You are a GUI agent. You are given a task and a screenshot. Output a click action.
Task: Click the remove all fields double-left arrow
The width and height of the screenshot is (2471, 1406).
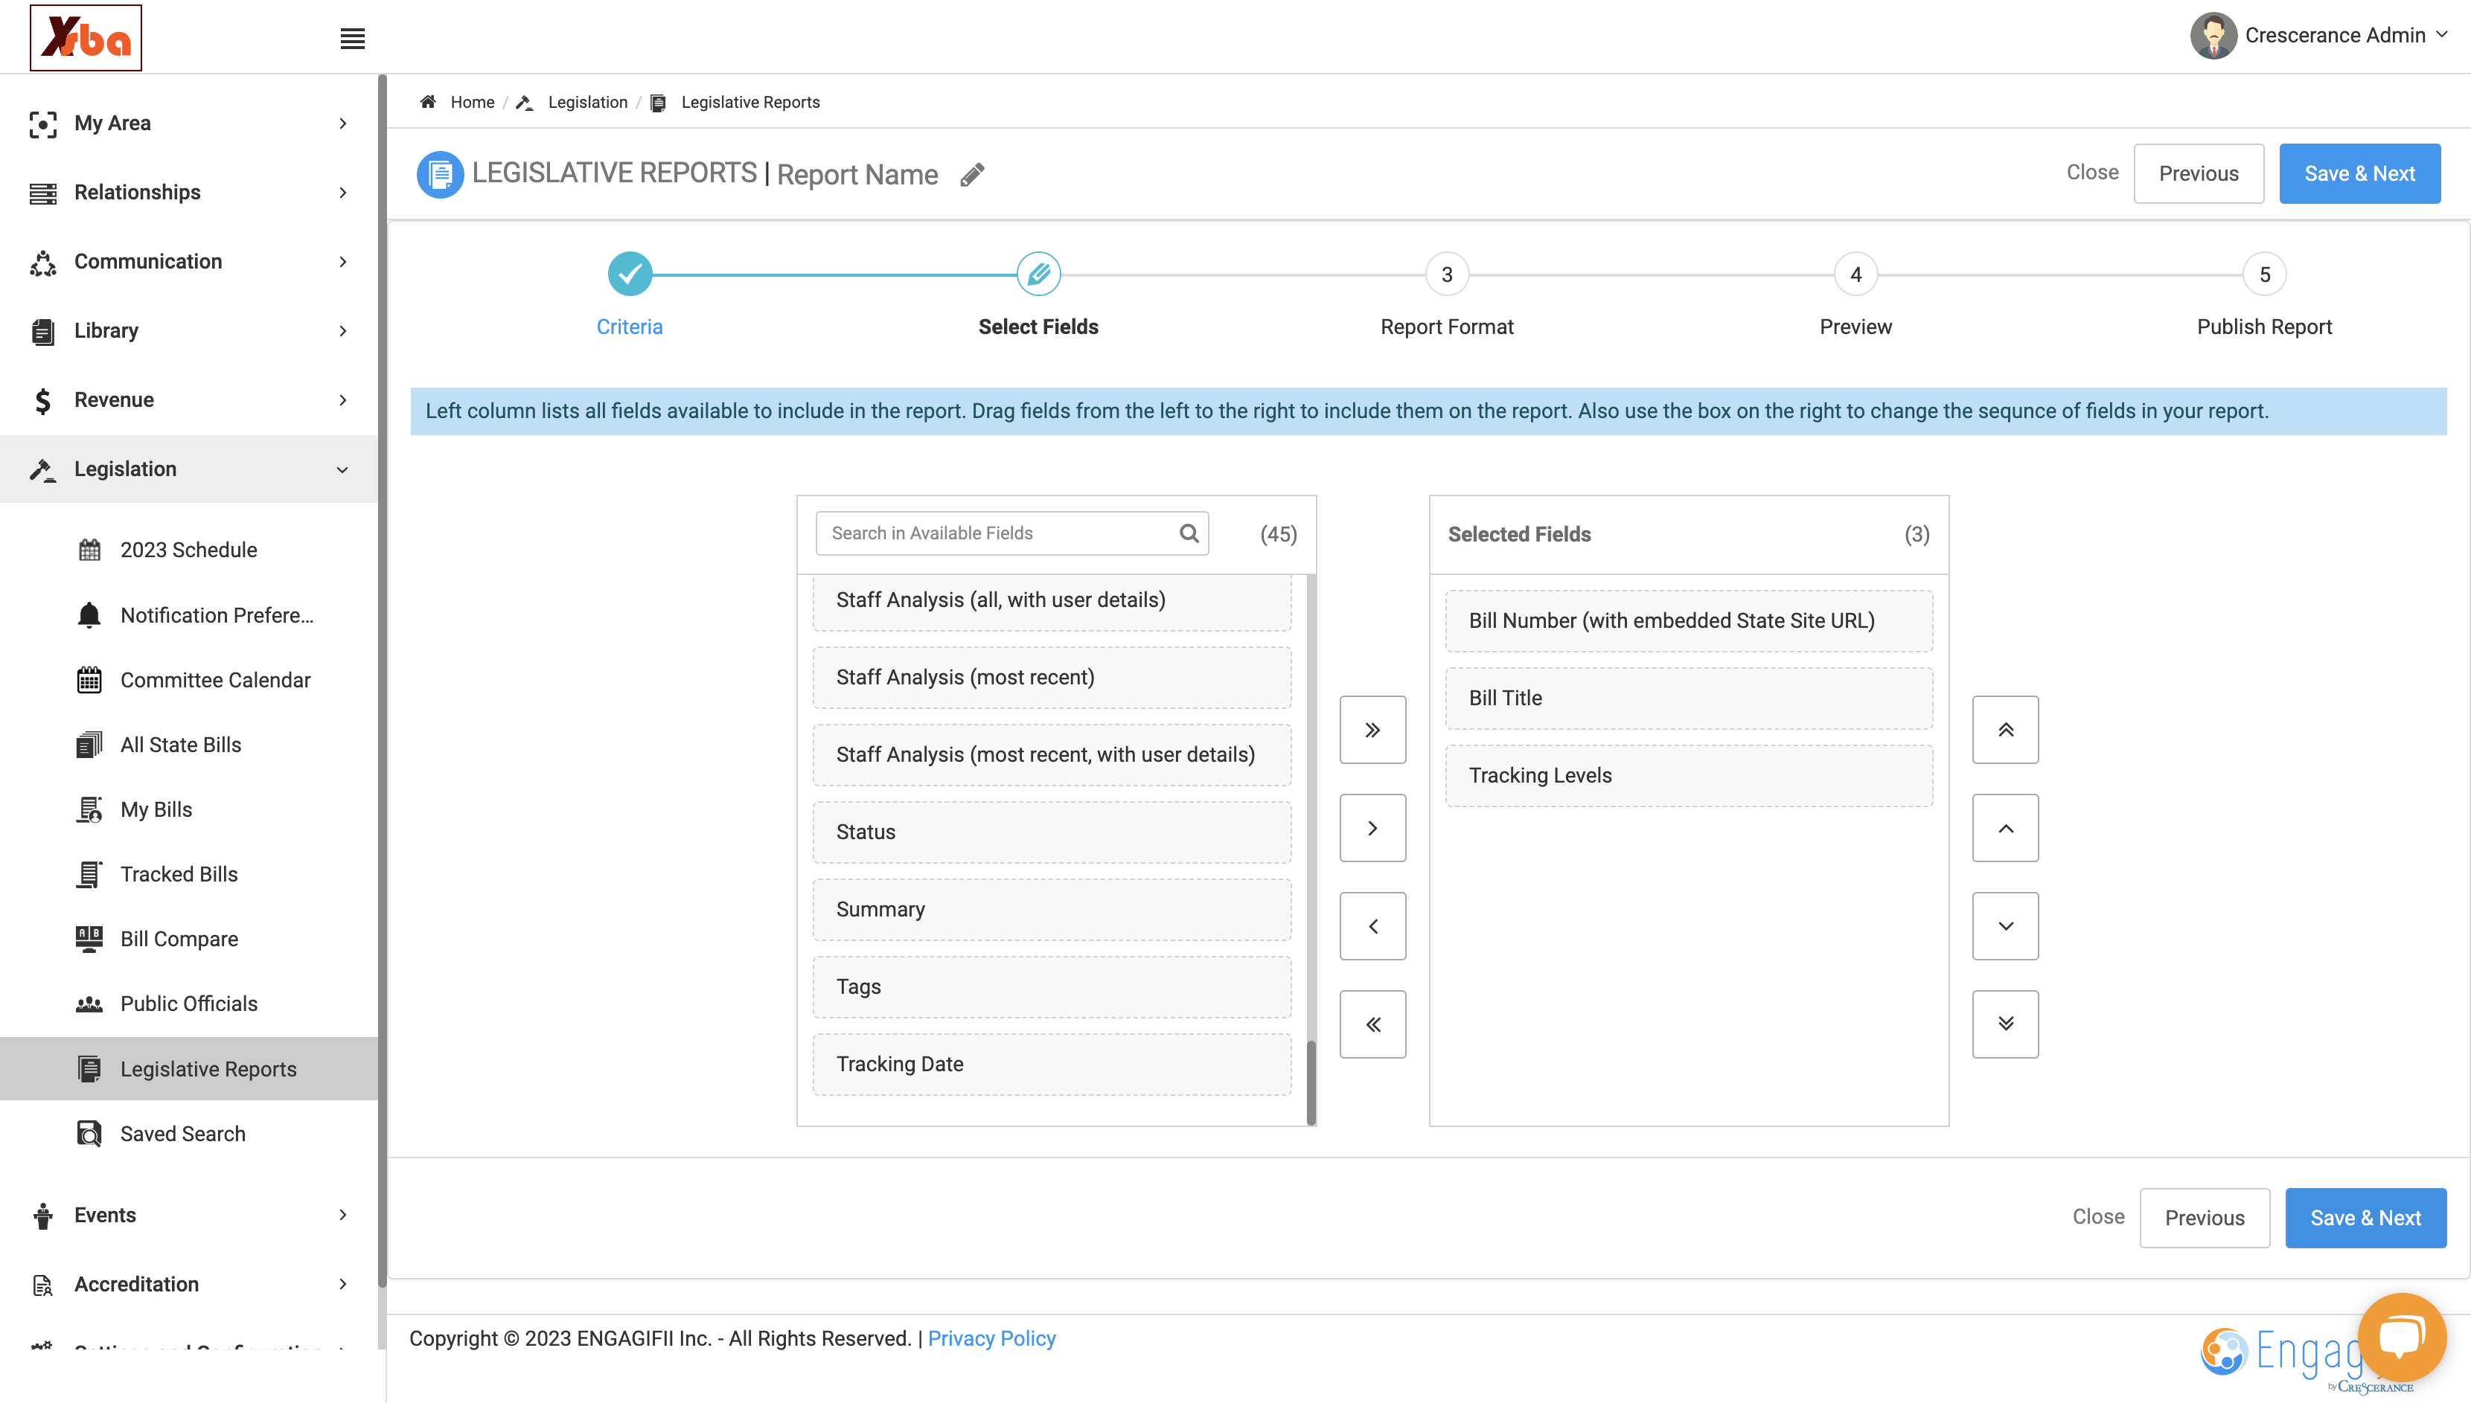[x=1372, y=1024]
